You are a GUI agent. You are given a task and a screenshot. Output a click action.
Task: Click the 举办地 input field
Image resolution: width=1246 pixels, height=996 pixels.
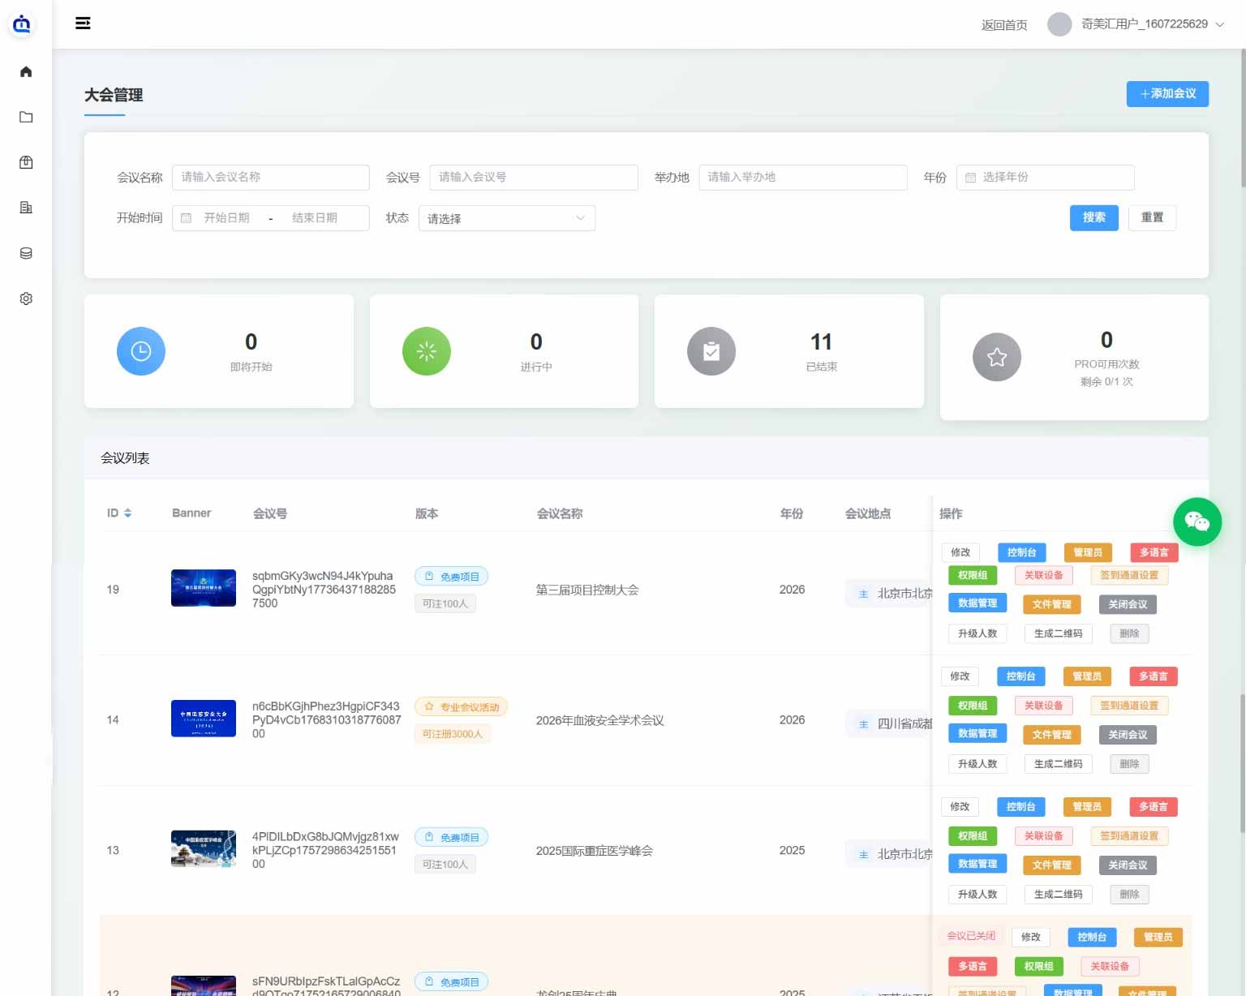click(803, 178)
